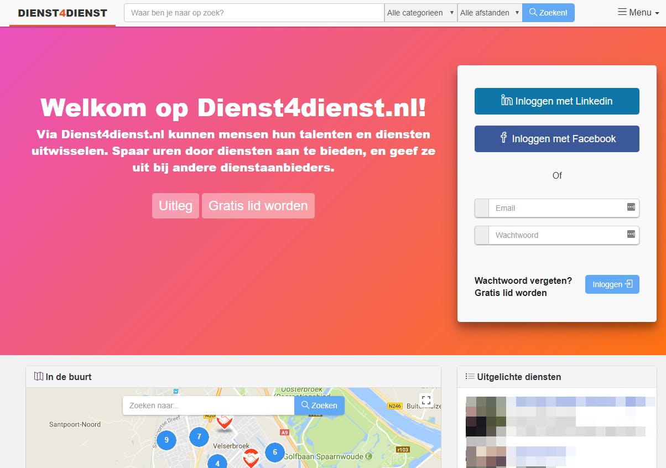Click the 'Welkom op Dienst4dienst.nl!' heading

pos(233,107)
